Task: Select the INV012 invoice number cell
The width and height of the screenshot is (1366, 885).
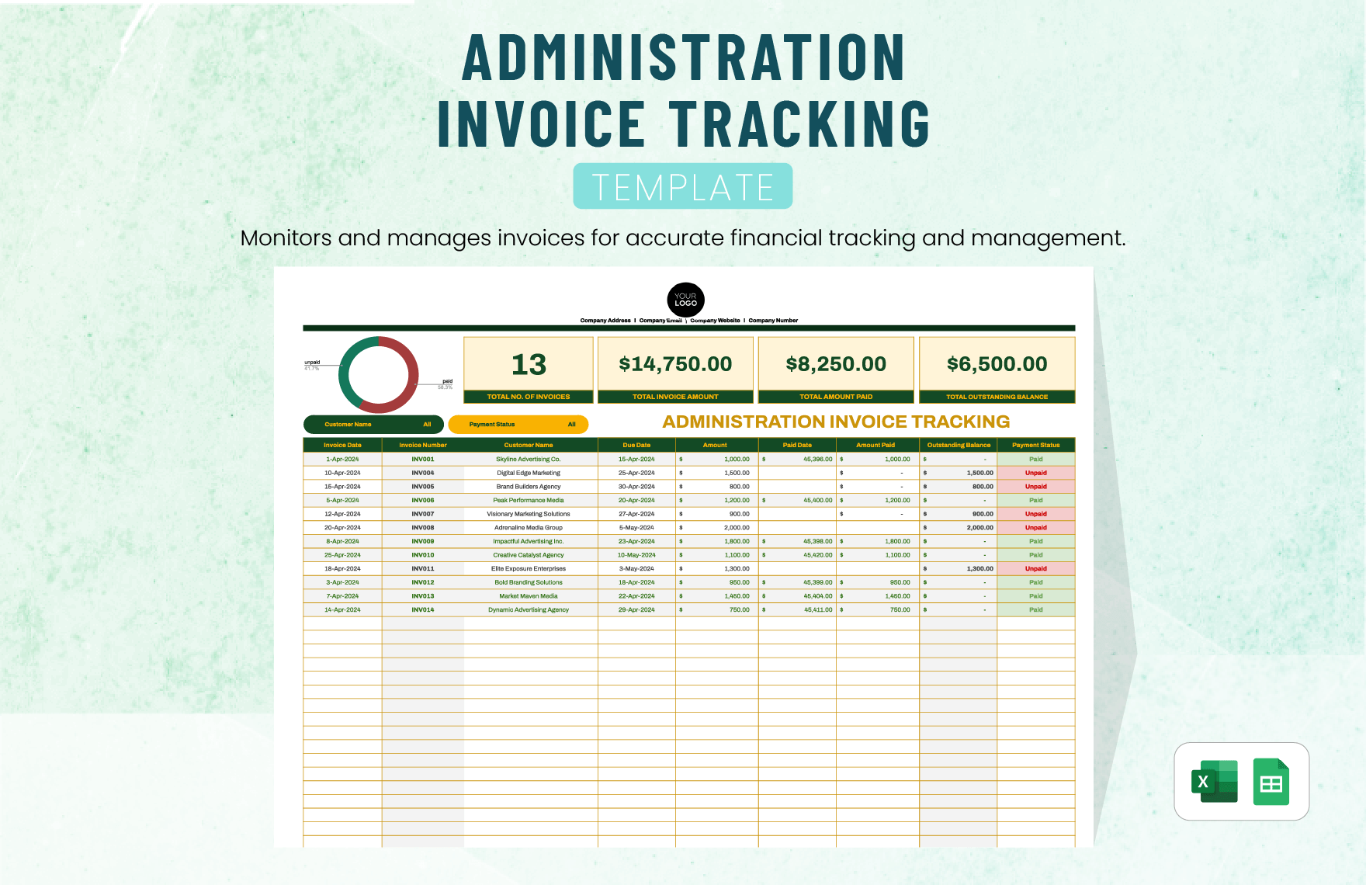Action: [423, 582]
